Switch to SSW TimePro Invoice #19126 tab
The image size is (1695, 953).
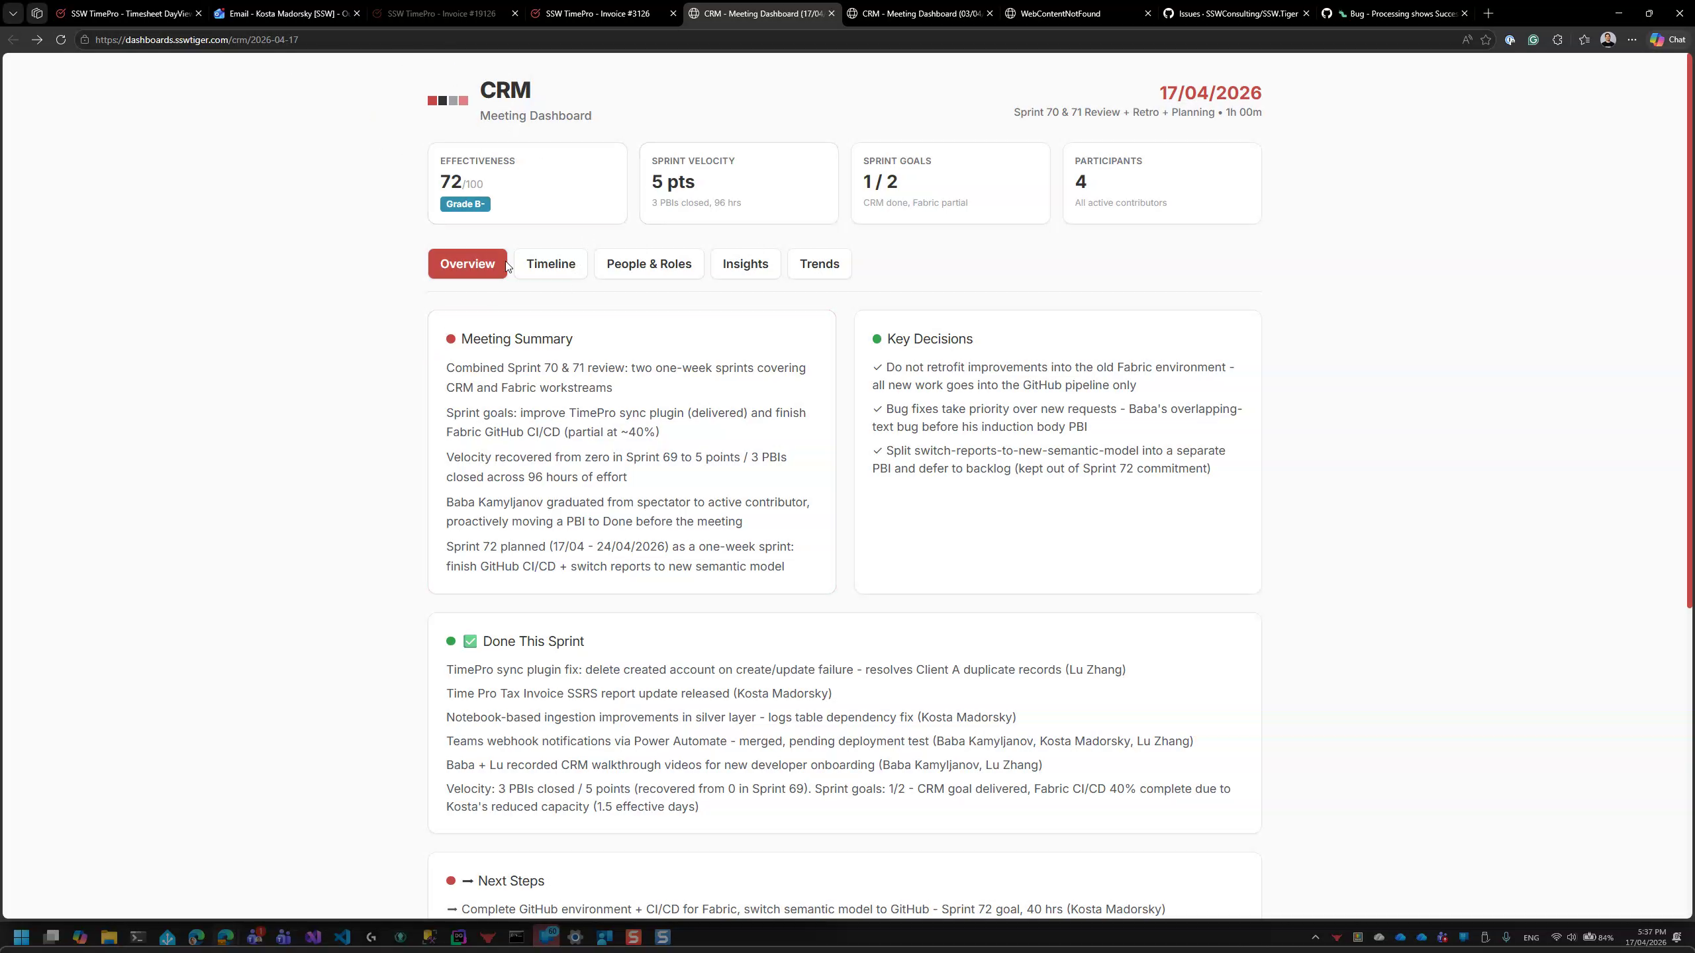pos(446,13)
